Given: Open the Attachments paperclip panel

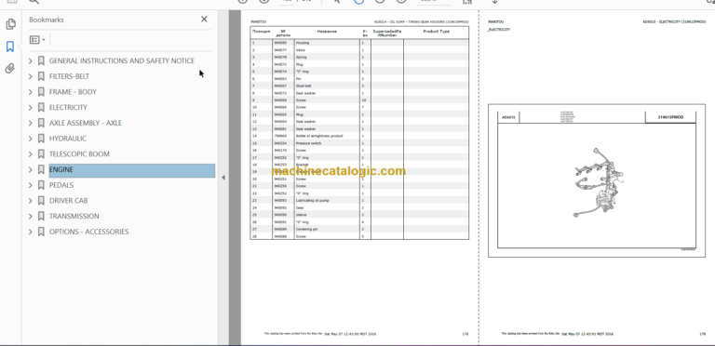Looking at the screenshot, I should (9, 69).
